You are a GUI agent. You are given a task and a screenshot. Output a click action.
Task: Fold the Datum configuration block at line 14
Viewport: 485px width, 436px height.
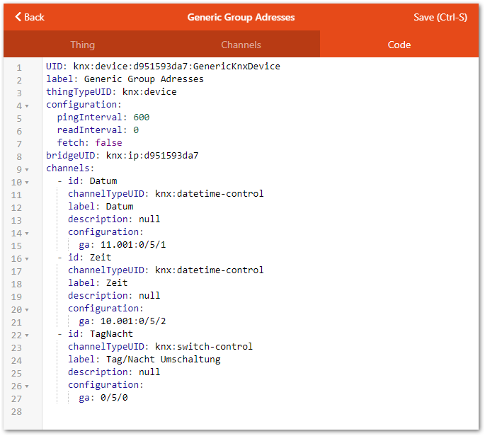[x=27, y=234]
